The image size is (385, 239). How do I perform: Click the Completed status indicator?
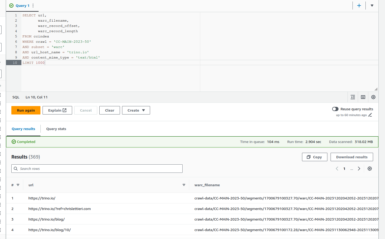(x=24, y=142)
